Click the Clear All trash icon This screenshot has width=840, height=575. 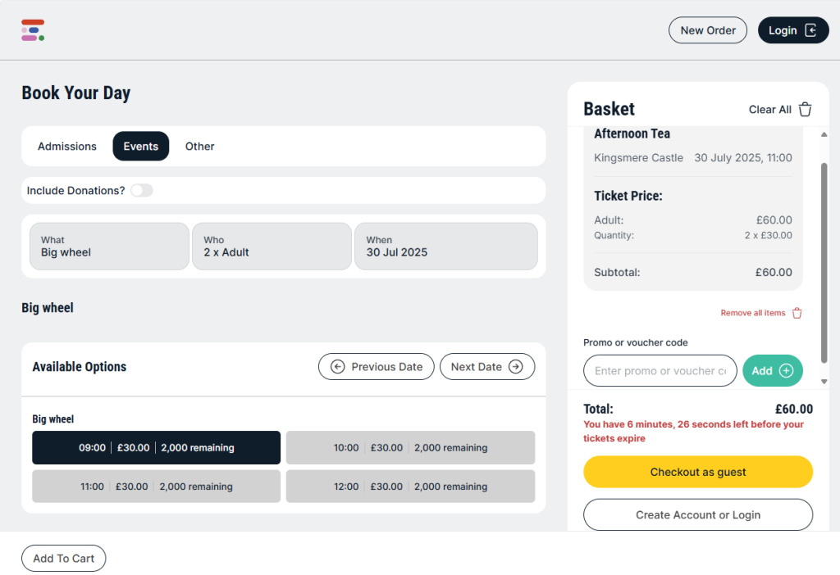coord(806,110)
